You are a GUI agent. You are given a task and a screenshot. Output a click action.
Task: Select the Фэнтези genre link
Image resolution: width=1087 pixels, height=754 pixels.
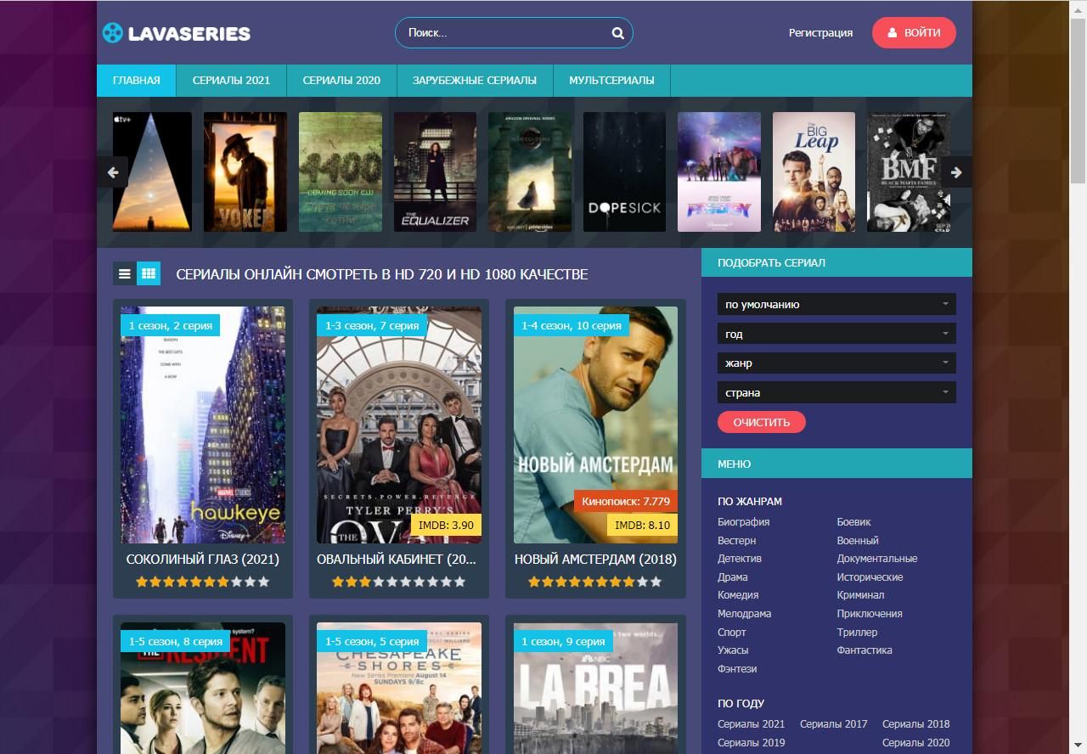click(737, 669)
